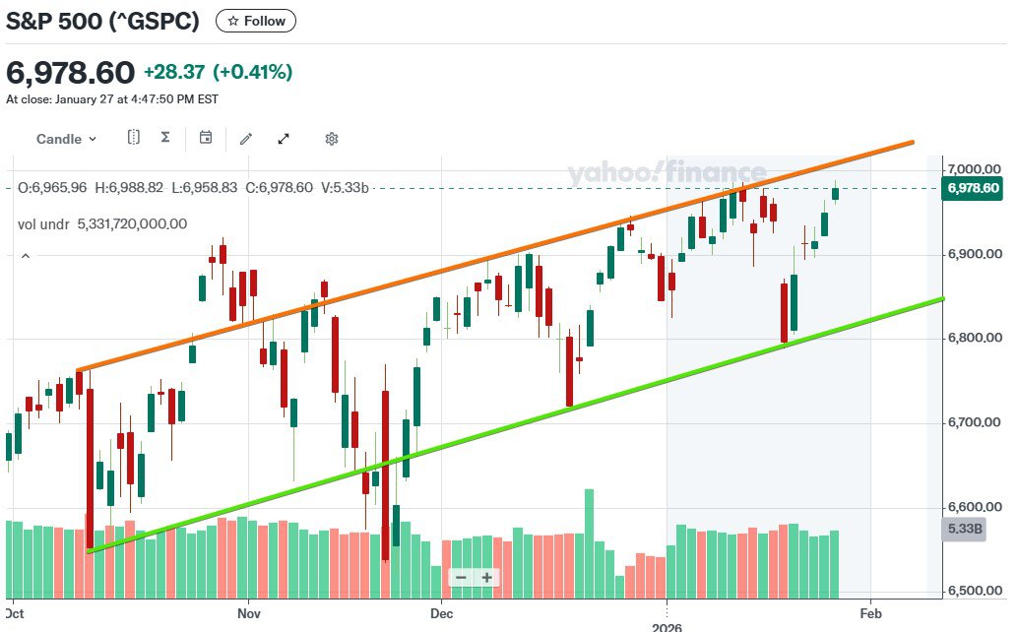Select the pencil drawing tool
Screen dimensions: 1018x632
(x=246, y=139)
